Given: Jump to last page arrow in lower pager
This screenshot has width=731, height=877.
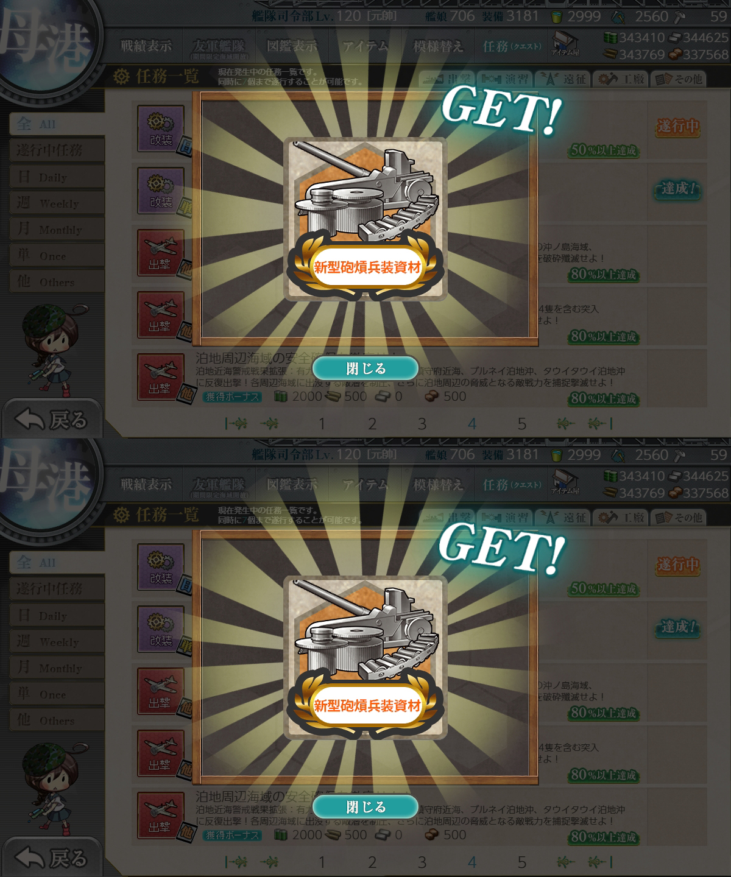Looking at the screenshot, I should point(601,862).
